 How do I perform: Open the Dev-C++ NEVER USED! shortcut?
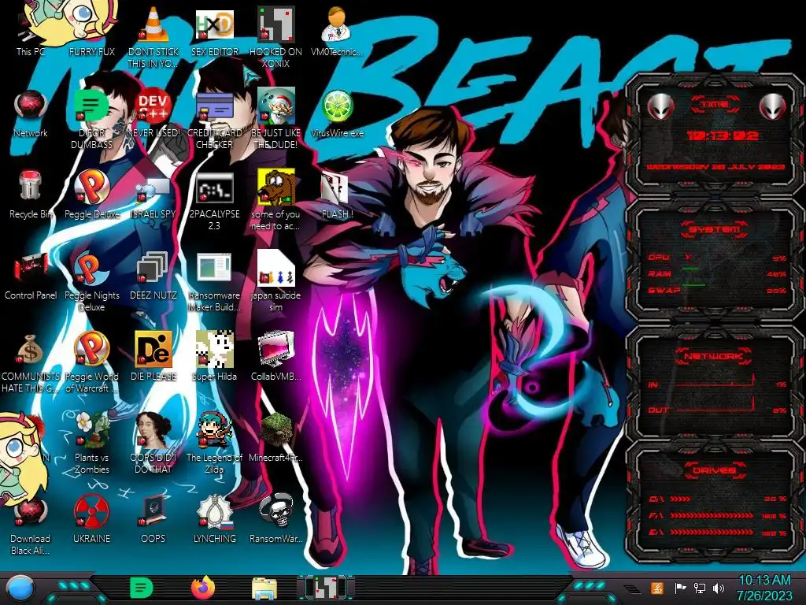[153, 114]
